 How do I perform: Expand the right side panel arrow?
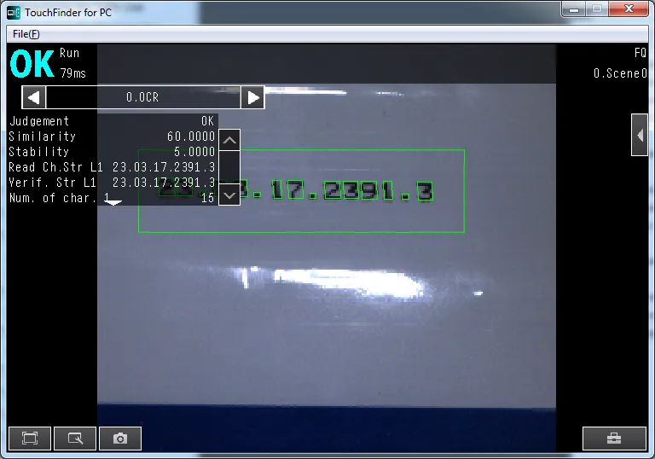(640, 135)
